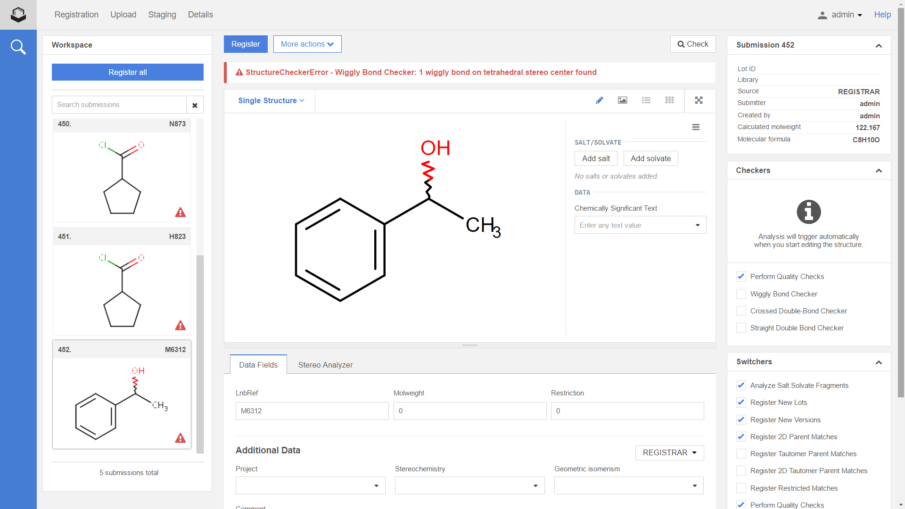Uncheck Register New Lots
The height and width of the screenshot is (509, 905).
click(x=741, y=402)
